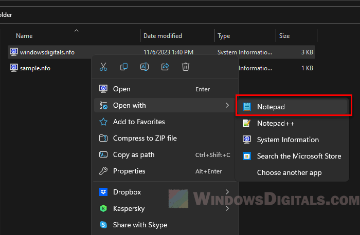Expand the Kaspersky submenu arrow
The height and width of the screenshot is (235, 360).
227,208
